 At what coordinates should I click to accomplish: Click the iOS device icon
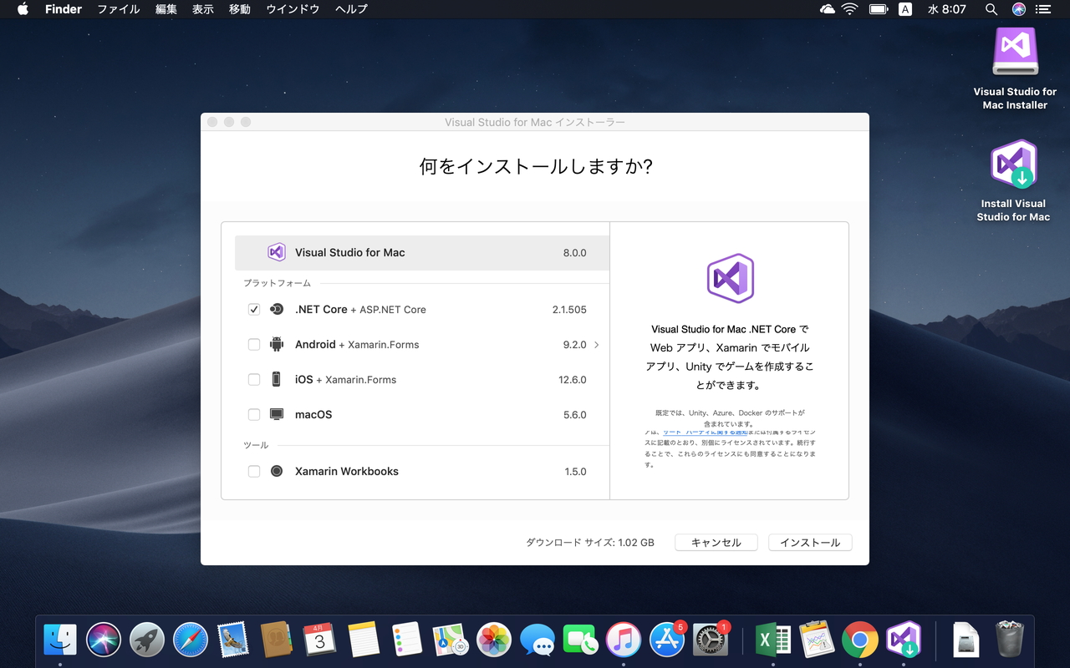tap(276, 379)
